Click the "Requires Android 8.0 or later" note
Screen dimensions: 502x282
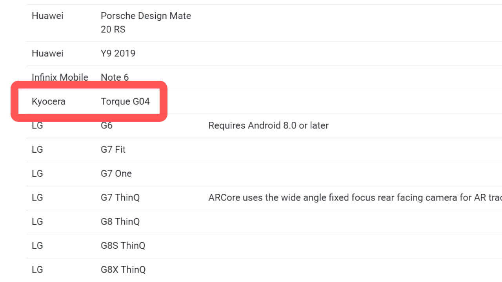click(268, 125)
